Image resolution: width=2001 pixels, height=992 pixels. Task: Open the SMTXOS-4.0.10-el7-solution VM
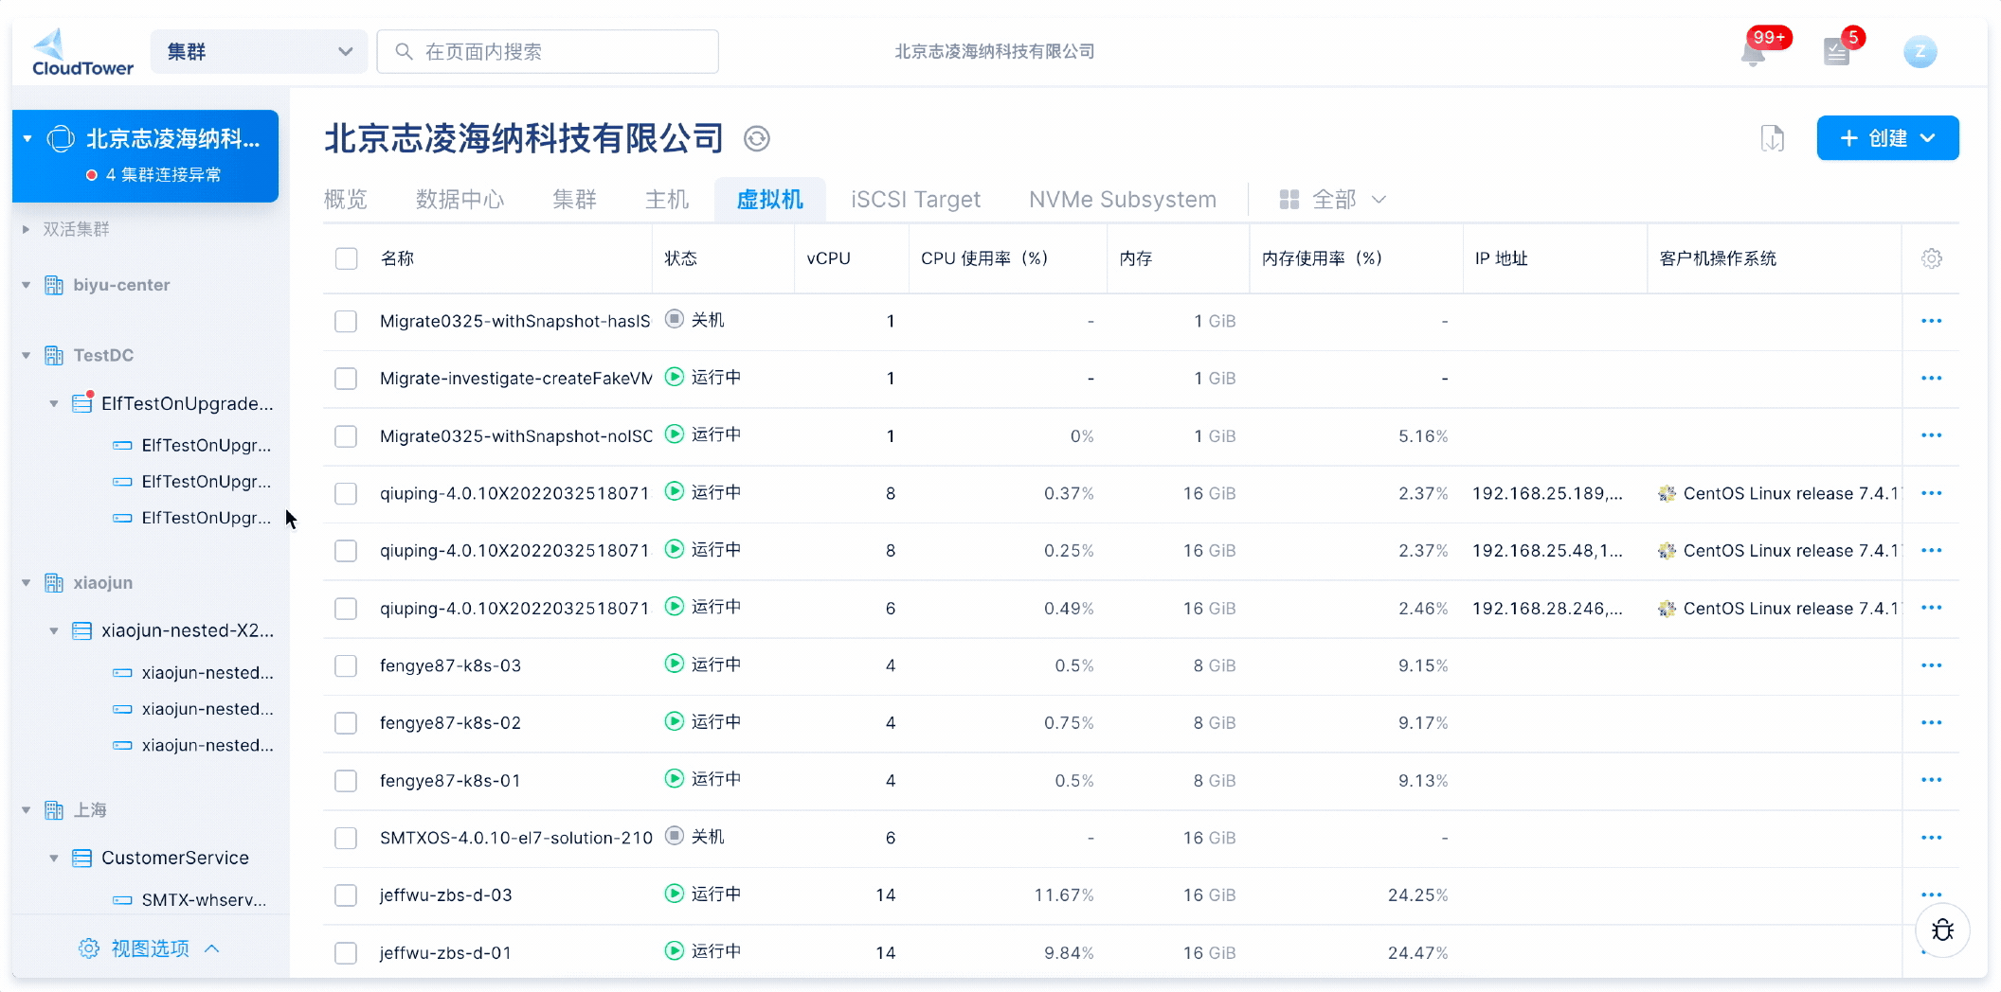(516, 838)
